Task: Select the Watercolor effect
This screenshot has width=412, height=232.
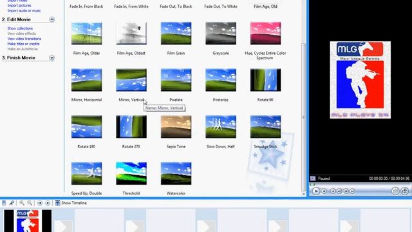Action: coord(176,173)
